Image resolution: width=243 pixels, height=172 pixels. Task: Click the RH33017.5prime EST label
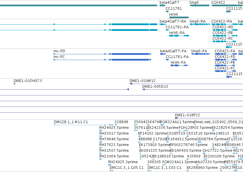114,133
